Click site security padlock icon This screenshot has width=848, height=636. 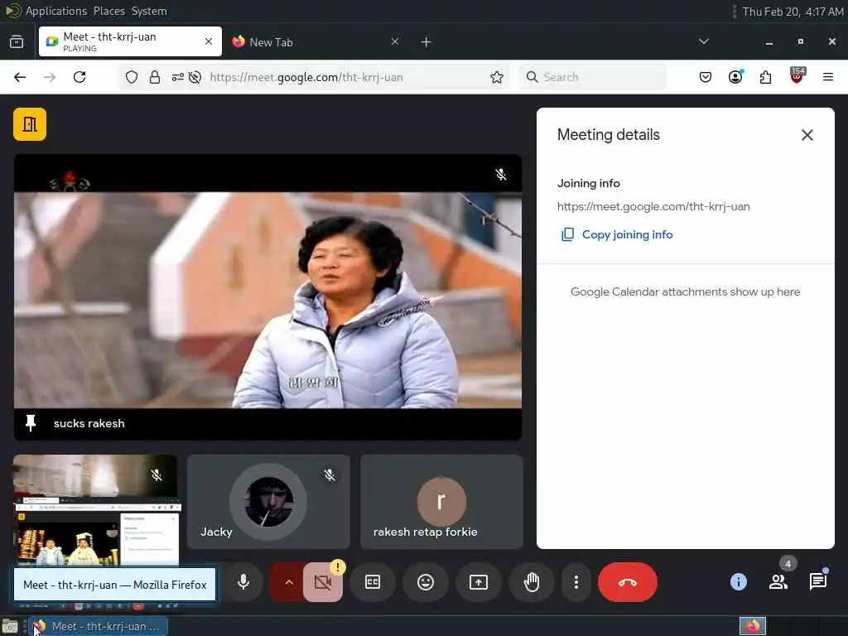(155, 77)
